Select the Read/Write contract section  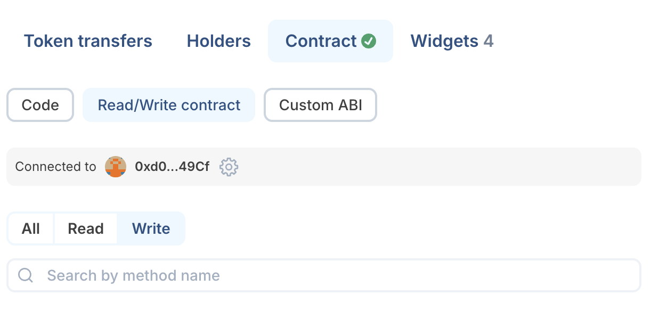[169, 105]
